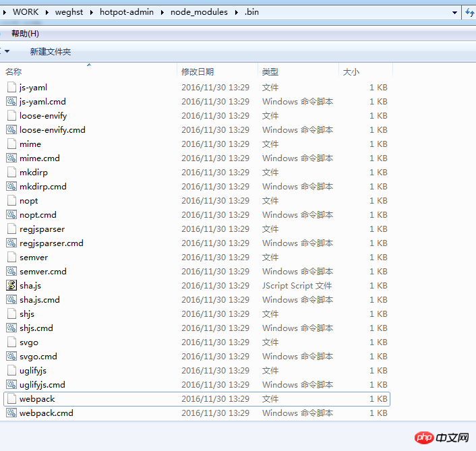
Task: Expand the arrow after hotpot-admin in breadcrumb
Action: tap(162, 12)
